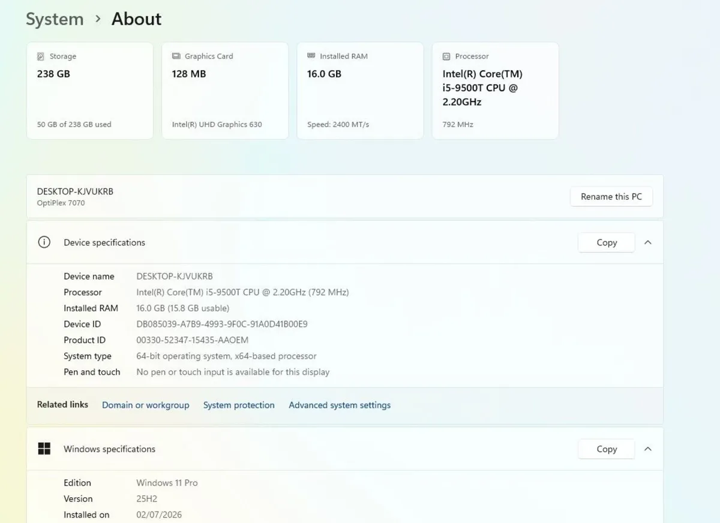Click 'Speed: 2400 MT/s' text
This screenshot has width=720, height=523.
(338, 125)
